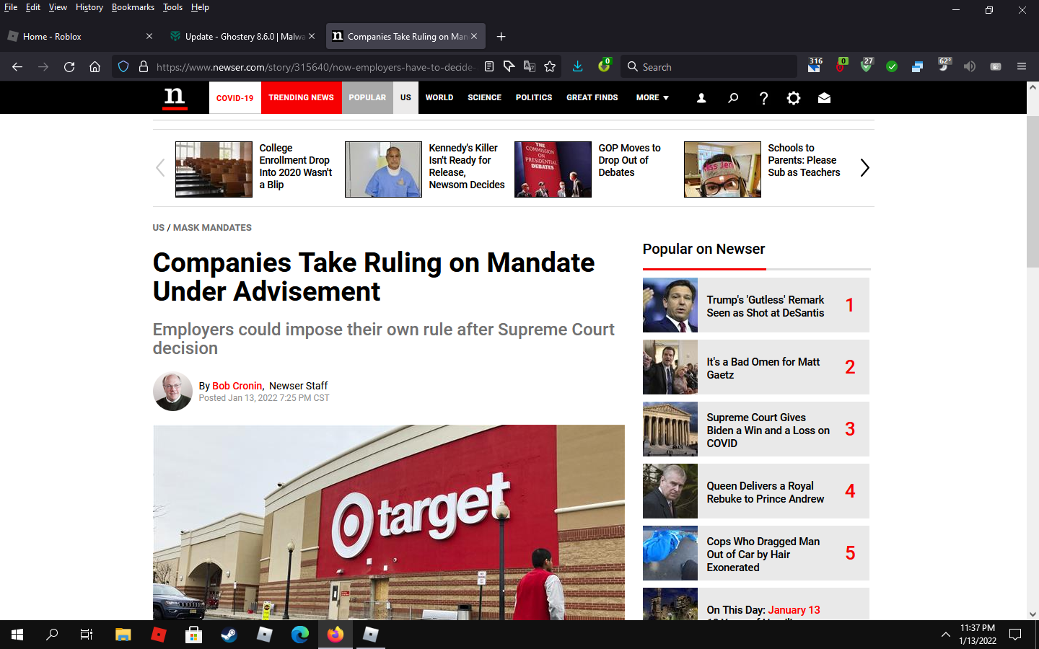Screen dimensions: 1039x649
Task: Open the translate page icon
Action: coord(530,67)
